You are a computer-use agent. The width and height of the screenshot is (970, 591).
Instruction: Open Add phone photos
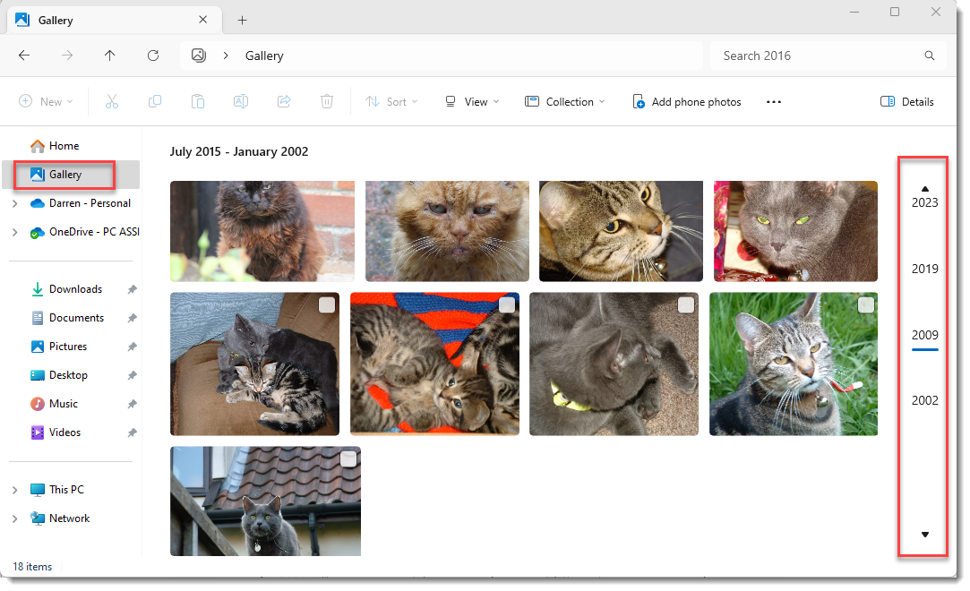click(686, 101)
